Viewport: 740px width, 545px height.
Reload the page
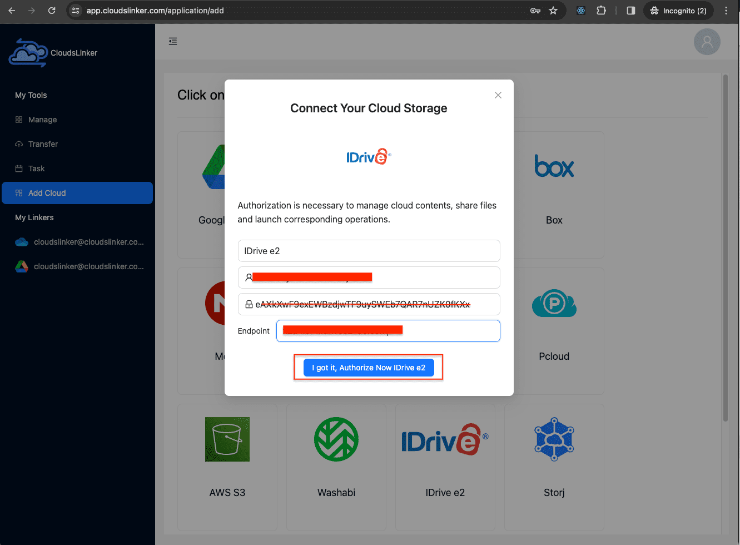coord(52,11)
